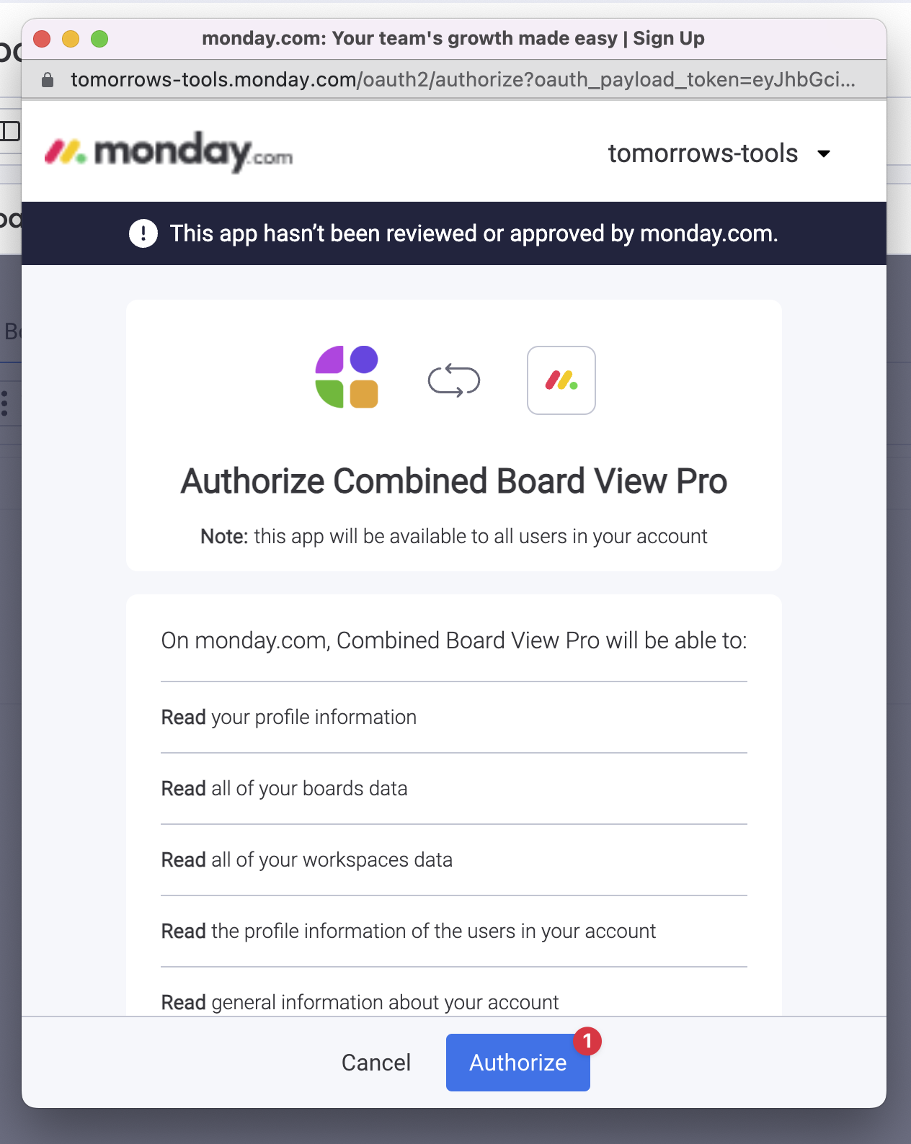Click the 'Read the profile information of the users' row
Screen dimensions: 911x1144
tap(454, 931)
